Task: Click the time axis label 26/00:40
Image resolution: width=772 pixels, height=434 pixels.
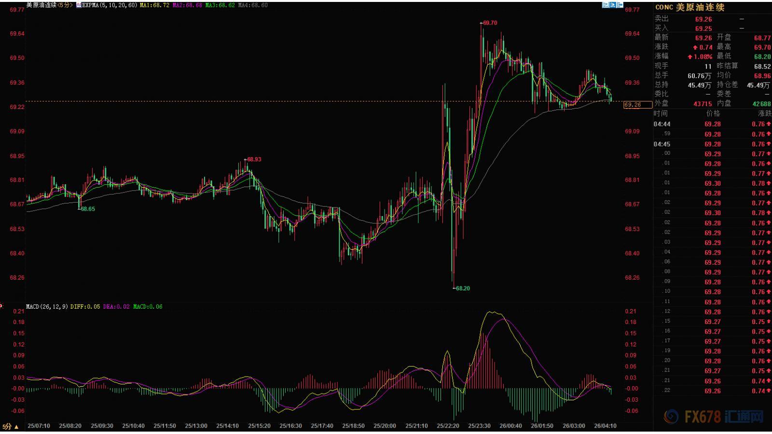Action: click(x=511, y=426)
